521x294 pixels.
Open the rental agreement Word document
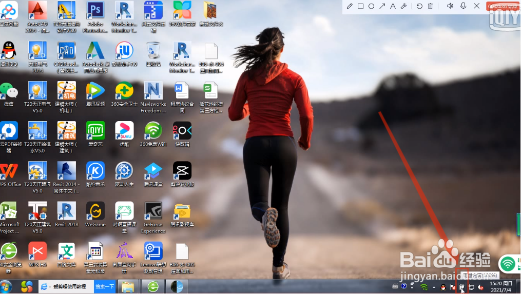pos(182,97)
